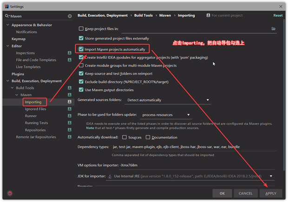The height and width of the screenshot is (202, 288).
Task: Toggle Use Maven output directories
Action: point(81,90)
